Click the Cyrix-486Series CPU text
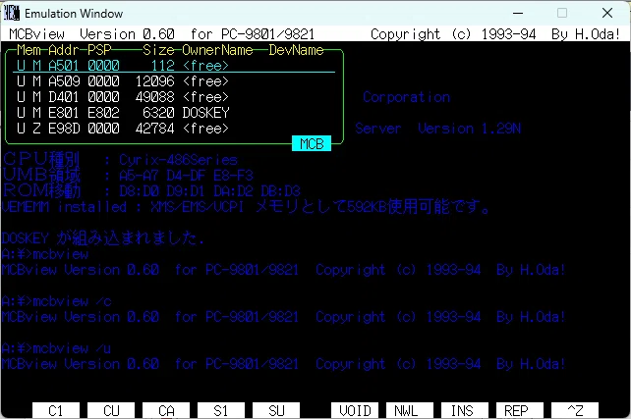Image resolution: width=631 pixels, height=419 pixels. click(178, 160)
